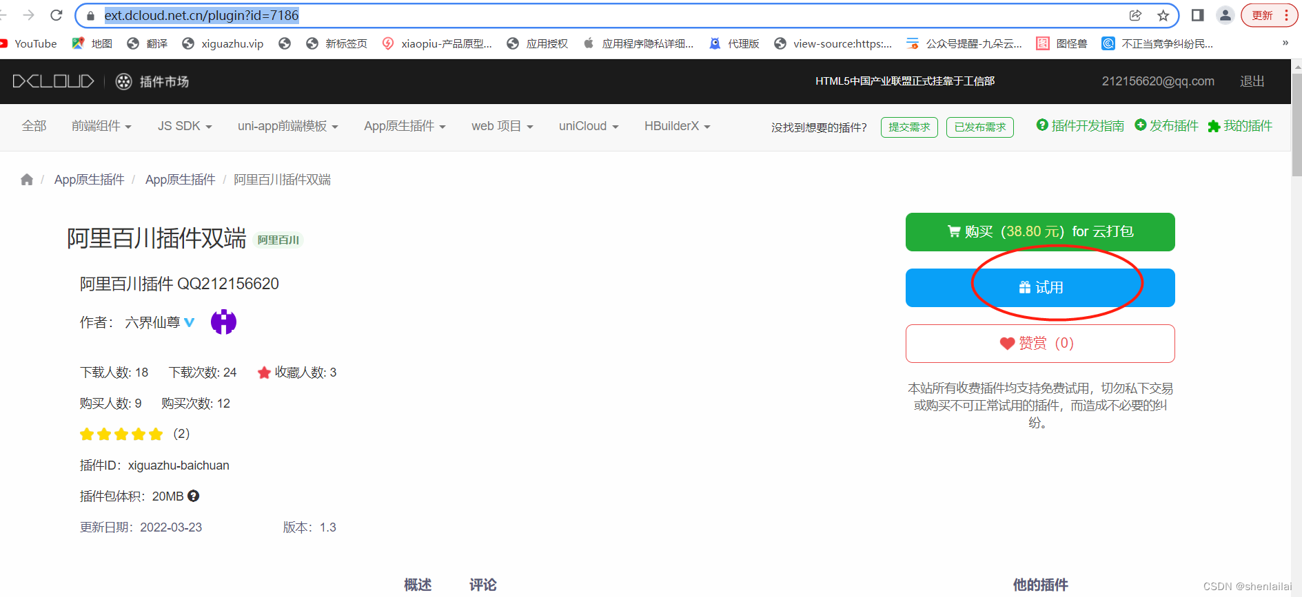The width and height of the screenshot is (1302, 597).
Task: Click the author's purple avatar
Action: click(x=223, y=322)
